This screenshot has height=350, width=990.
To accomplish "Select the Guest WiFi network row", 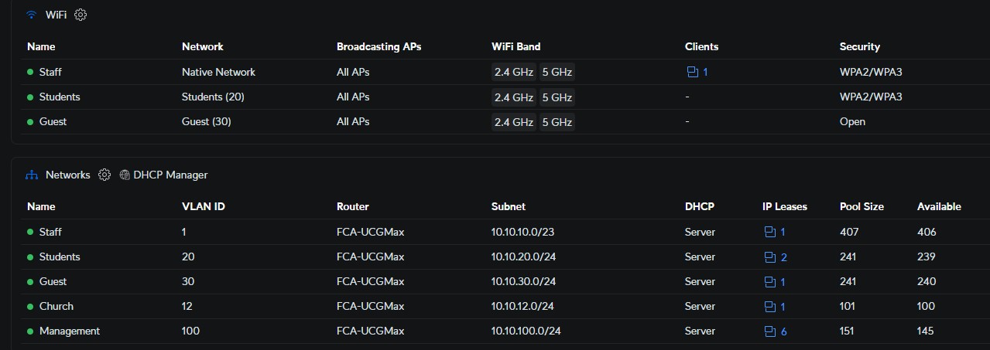I will [x=53, y=121].
